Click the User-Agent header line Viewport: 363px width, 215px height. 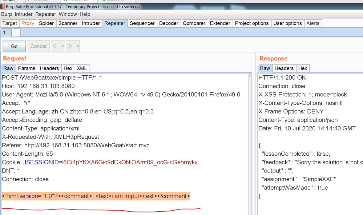121,95
